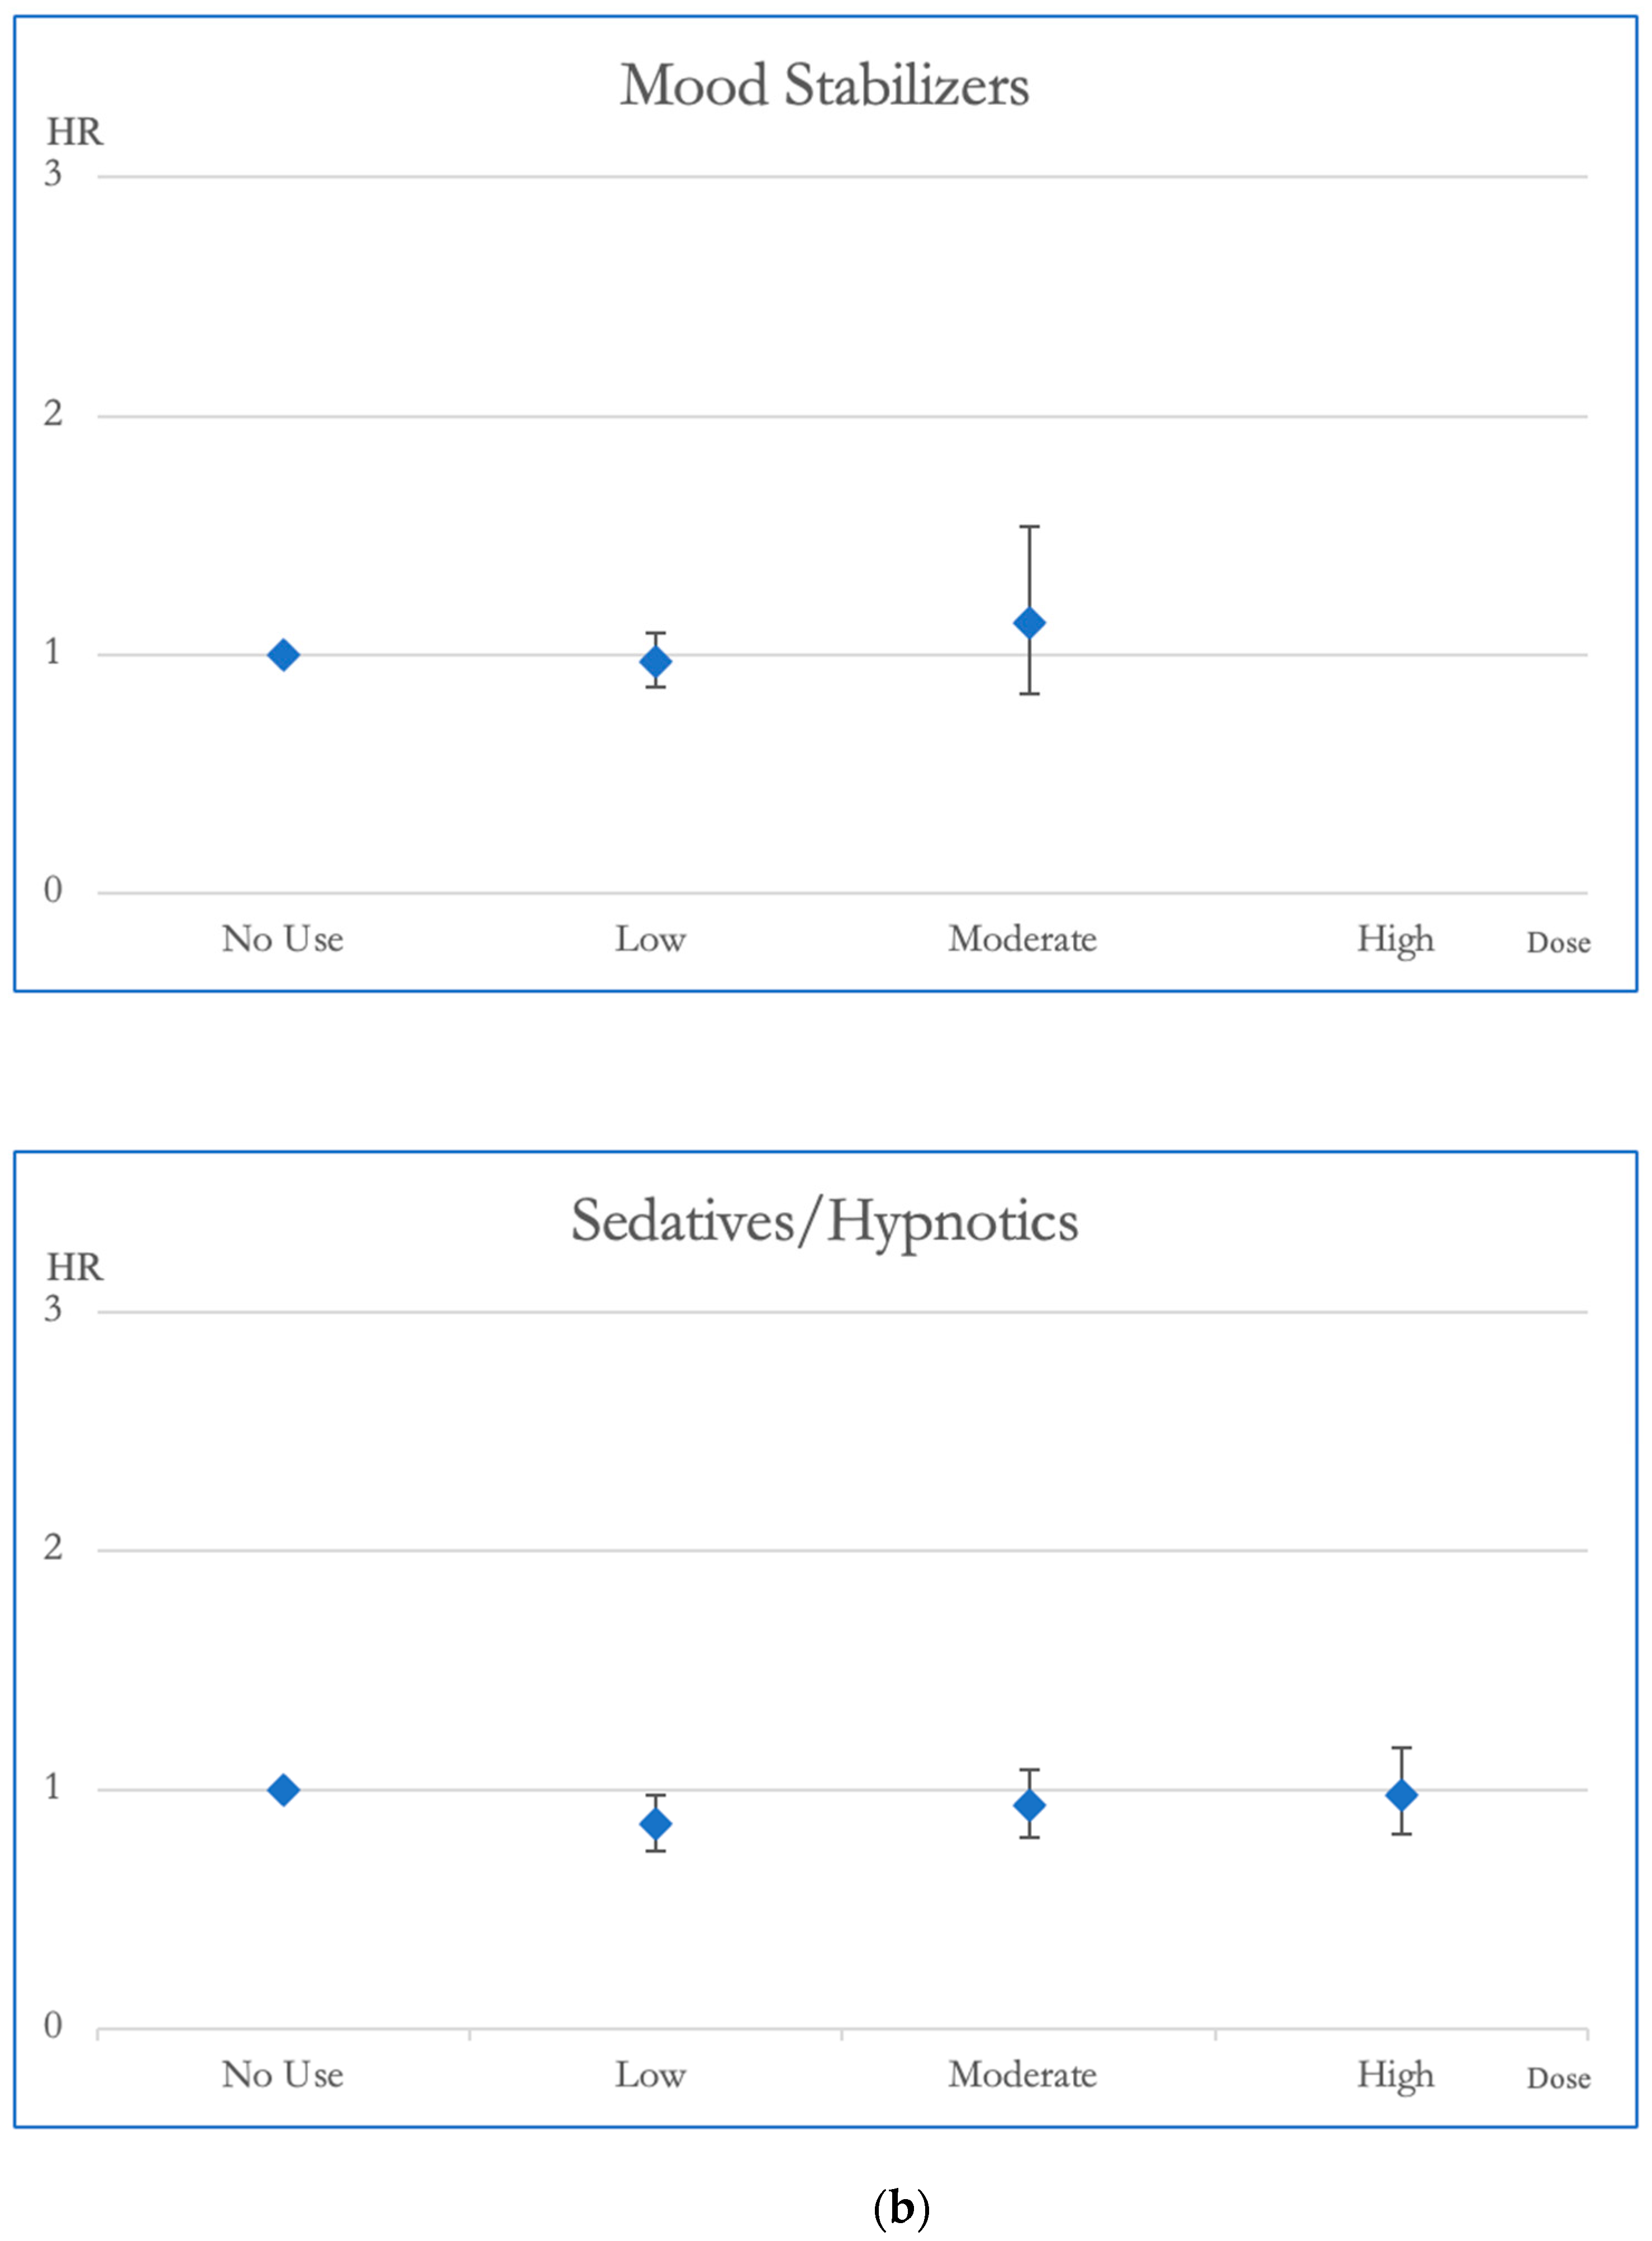The height and width of the screenshot is (2241, 1652).
Task: Click the y-axis value 2 in Mood Stabilizers
Action: pos(53,413)
